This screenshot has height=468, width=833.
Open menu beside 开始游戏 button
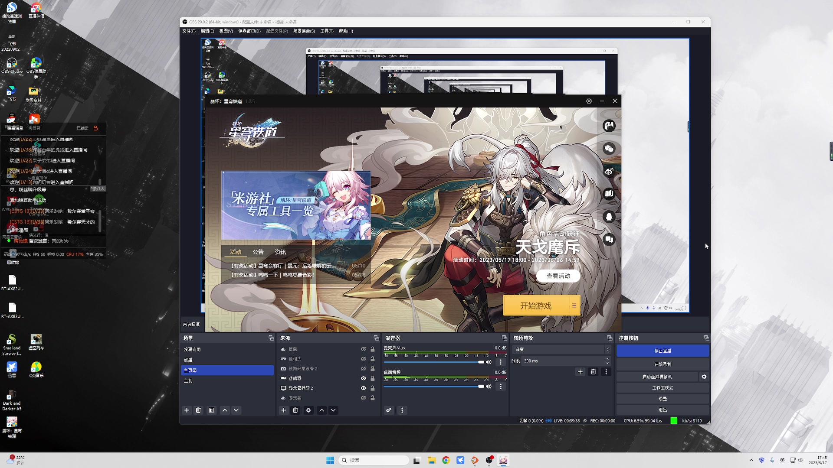click(574, 305)
